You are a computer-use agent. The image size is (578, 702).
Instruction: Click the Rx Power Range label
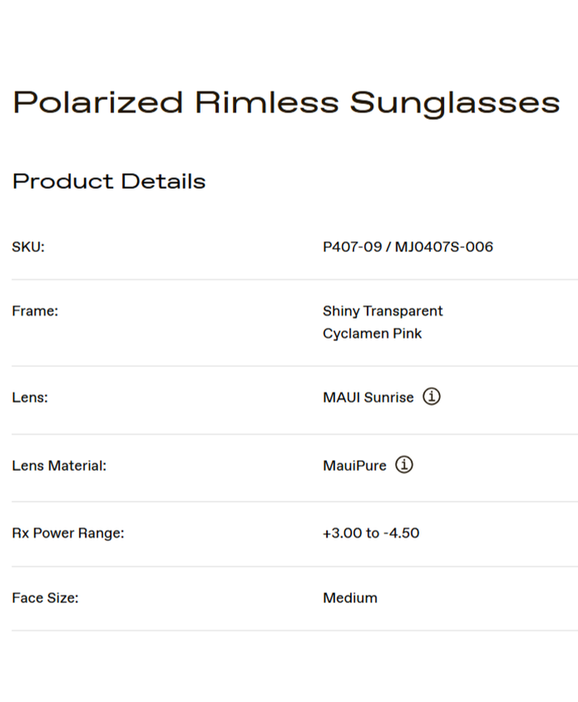68,534
